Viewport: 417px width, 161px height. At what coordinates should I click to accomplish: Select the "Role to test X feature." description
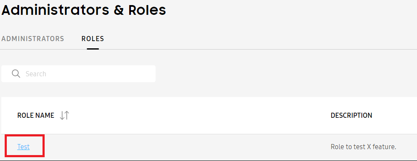[x=363, y=147]
